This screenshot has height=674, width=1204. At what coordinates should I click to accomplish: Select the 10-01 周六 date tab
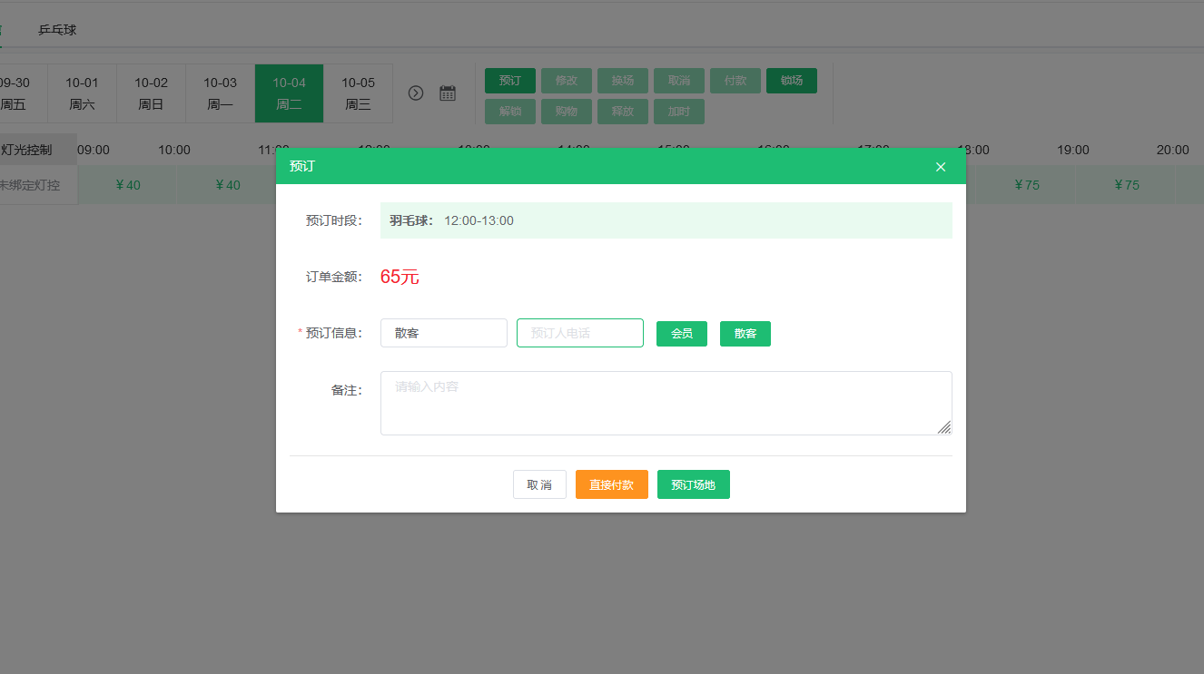coord(82,93)
